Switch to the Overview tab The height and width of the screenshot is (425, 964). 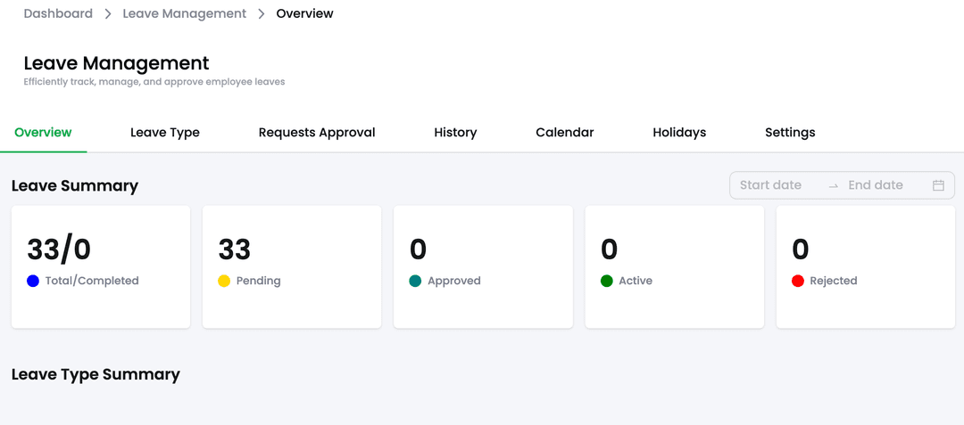(x=43, y=133)
